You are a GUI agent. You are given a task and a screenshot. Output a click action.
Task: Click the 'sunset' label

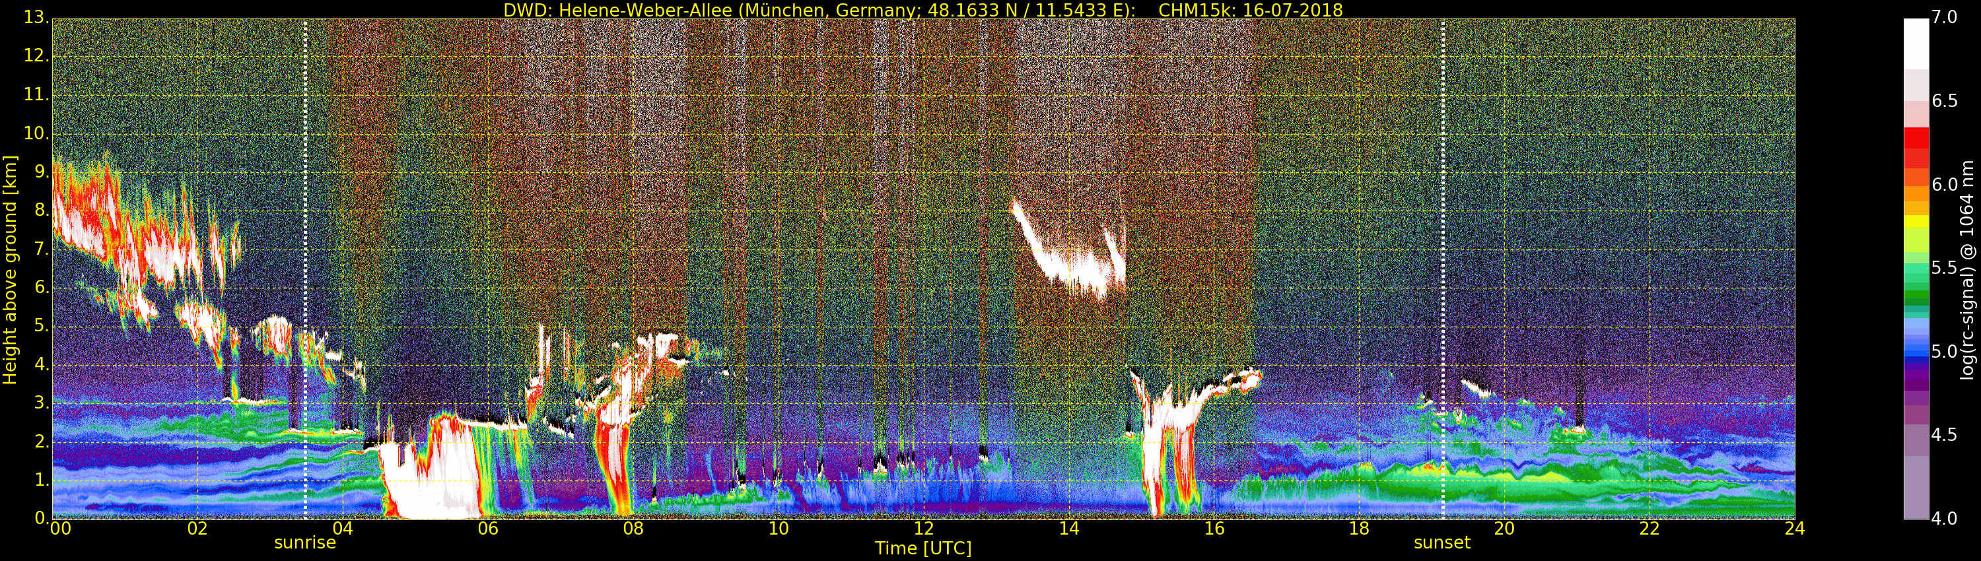pyautogui.click(x=1442, y=543)
